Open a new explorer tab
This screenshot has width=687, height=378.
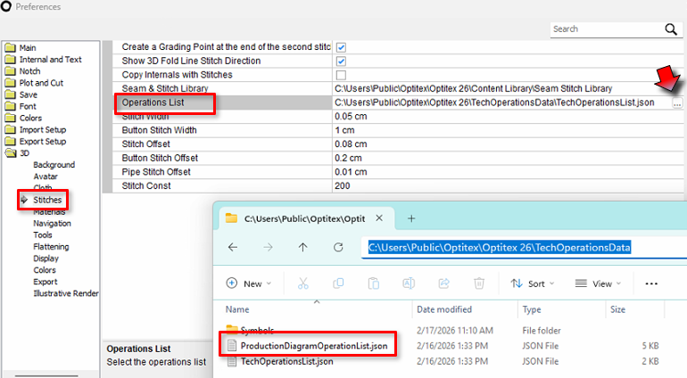pyautogui.click(x=411, y=218)
